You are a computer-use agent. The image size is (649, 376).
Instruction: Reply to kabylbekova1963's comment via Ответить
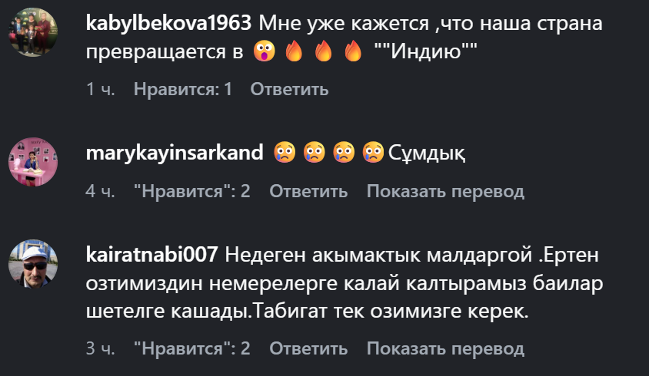[289, 89]
